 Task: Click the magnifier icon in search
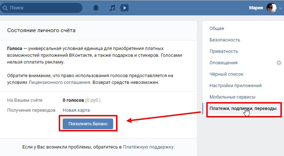(x=5, y=8)
